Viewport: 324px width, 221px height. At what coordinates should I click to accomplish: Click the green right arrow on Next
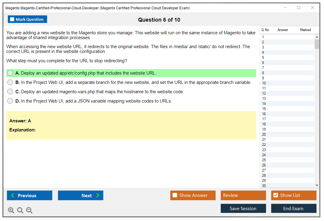click(x=98, y=195)
